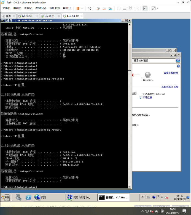Expand the stretch display dropdown arrow
Viewport: 191px width, 215px height.
(x=158, y=8)
